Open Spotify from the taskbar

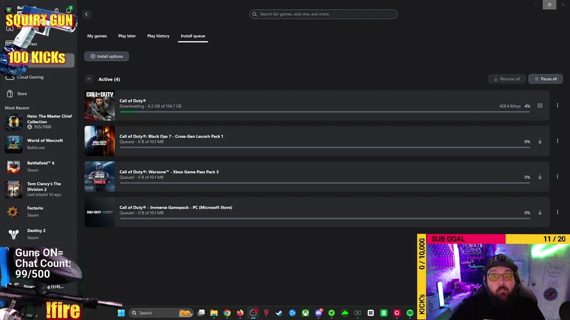click(410, 313)
